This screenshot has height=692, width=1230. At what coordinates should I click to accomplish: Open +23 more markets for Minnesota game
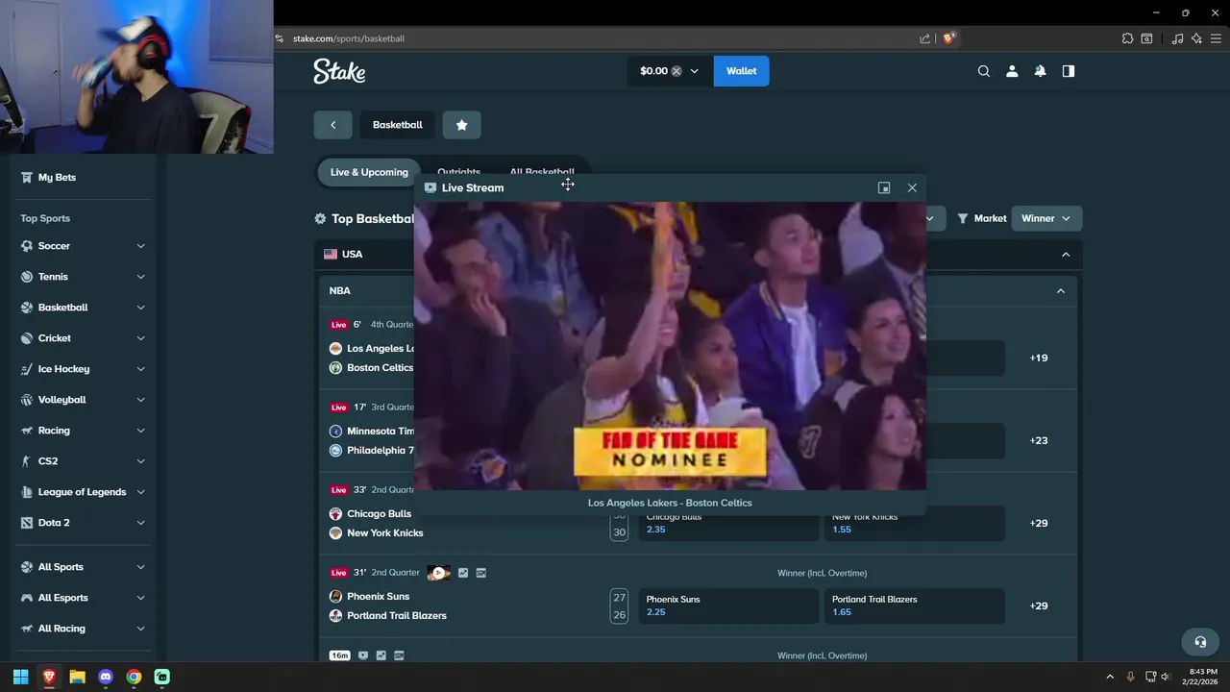[x=1039, y=440]
